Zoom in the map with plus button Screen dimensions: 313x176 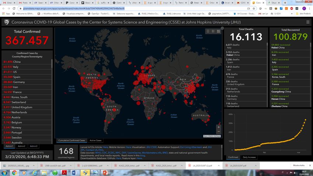click(219, 127)
